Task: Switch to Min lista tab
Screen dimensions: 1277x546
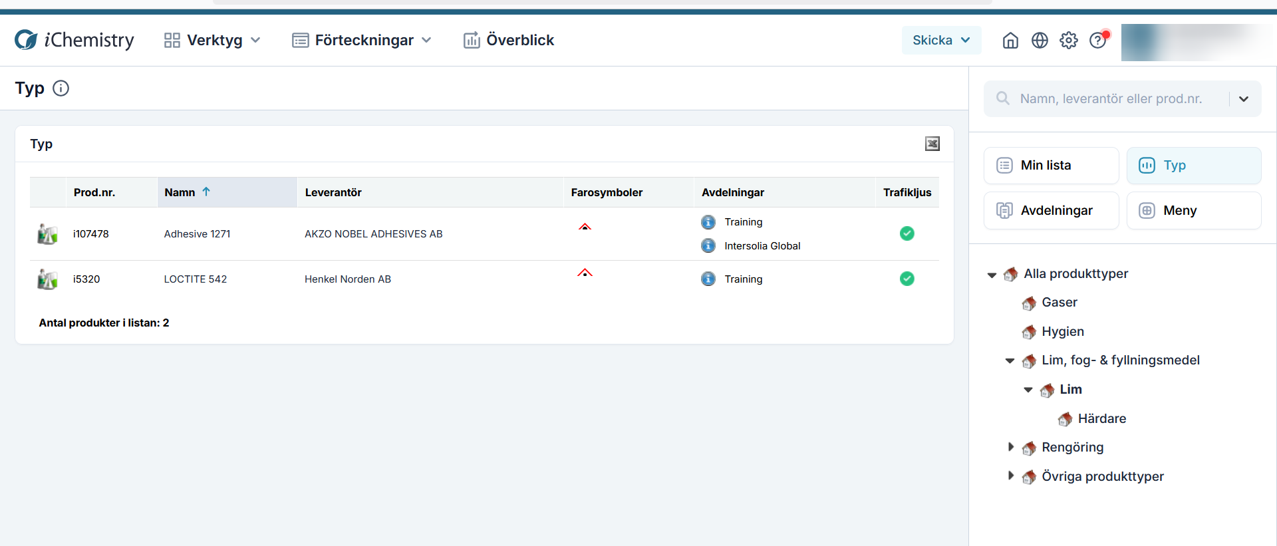Action: [x=1052, y=166]
